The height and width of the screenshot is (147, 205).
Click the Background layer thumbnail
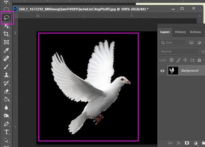coord(173,71)
